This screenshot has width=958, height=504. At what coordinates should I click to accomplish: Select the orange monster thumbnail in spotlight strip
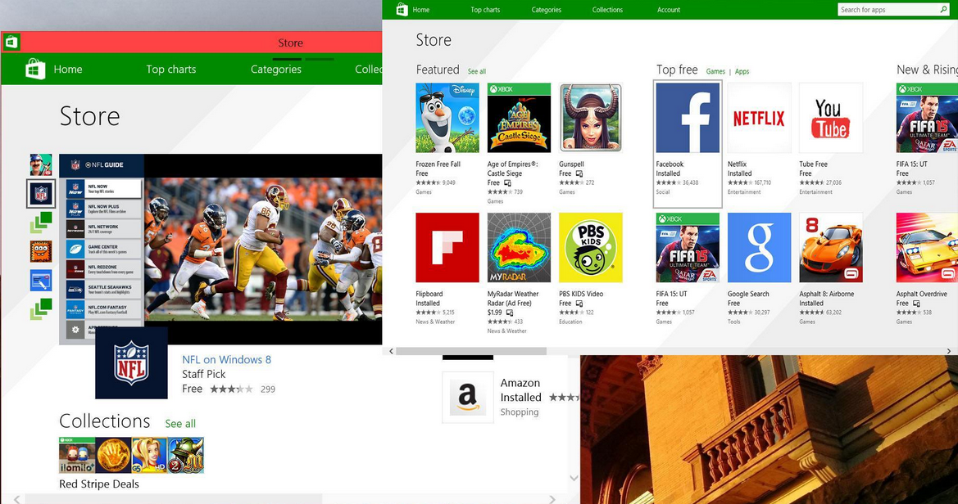pyautogui.click(x=41, y=251)
